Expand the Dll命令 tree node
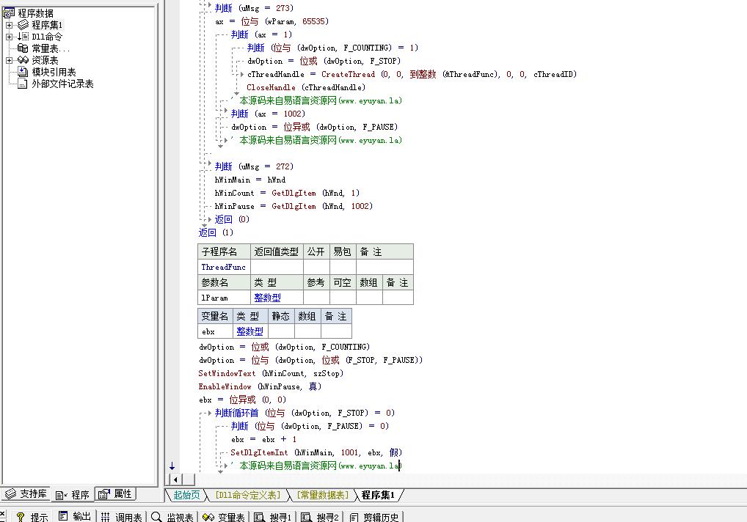Image resolution: width=747 pixels, height=522 pixels. point(9,37)
